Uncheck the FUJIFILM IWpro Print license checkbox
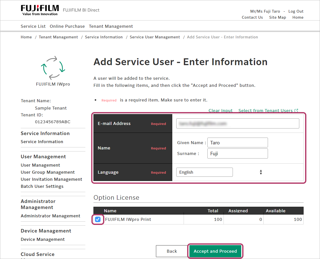The width and height of the screenshot is (320, 259). tap(98, 219)
